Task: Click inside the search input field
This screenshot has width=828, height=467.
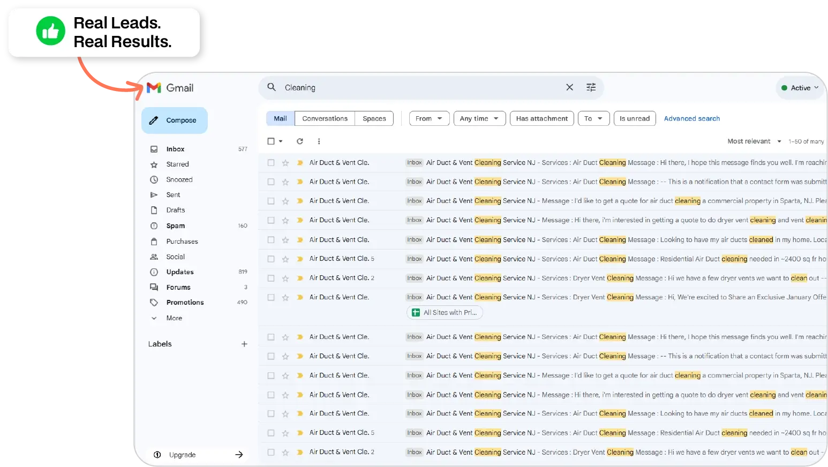Action: [375, 87]
